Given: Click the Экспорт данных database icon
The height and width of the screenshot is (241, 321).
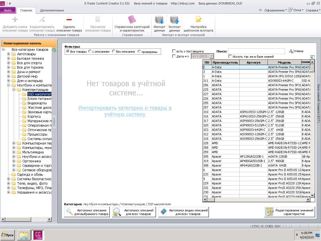Looking at the screenshot, I should 174,20.
